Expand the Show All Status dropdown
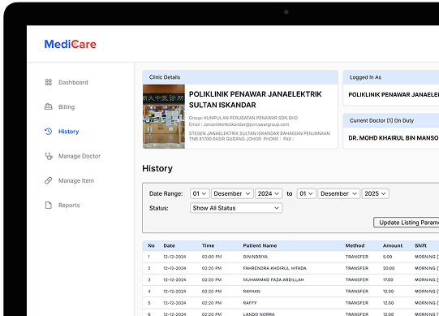439x316 pixels. 236,208
